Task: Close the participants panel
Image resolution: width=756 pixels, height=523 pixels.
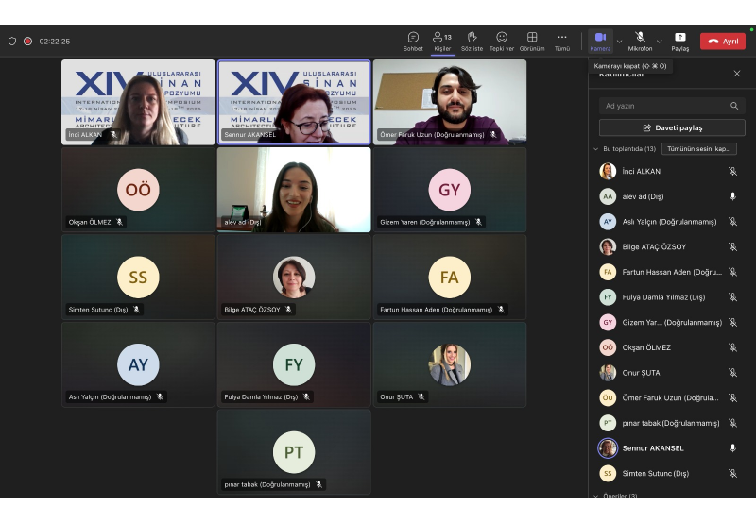Action: pyautogui.click(x=737, y=74)
